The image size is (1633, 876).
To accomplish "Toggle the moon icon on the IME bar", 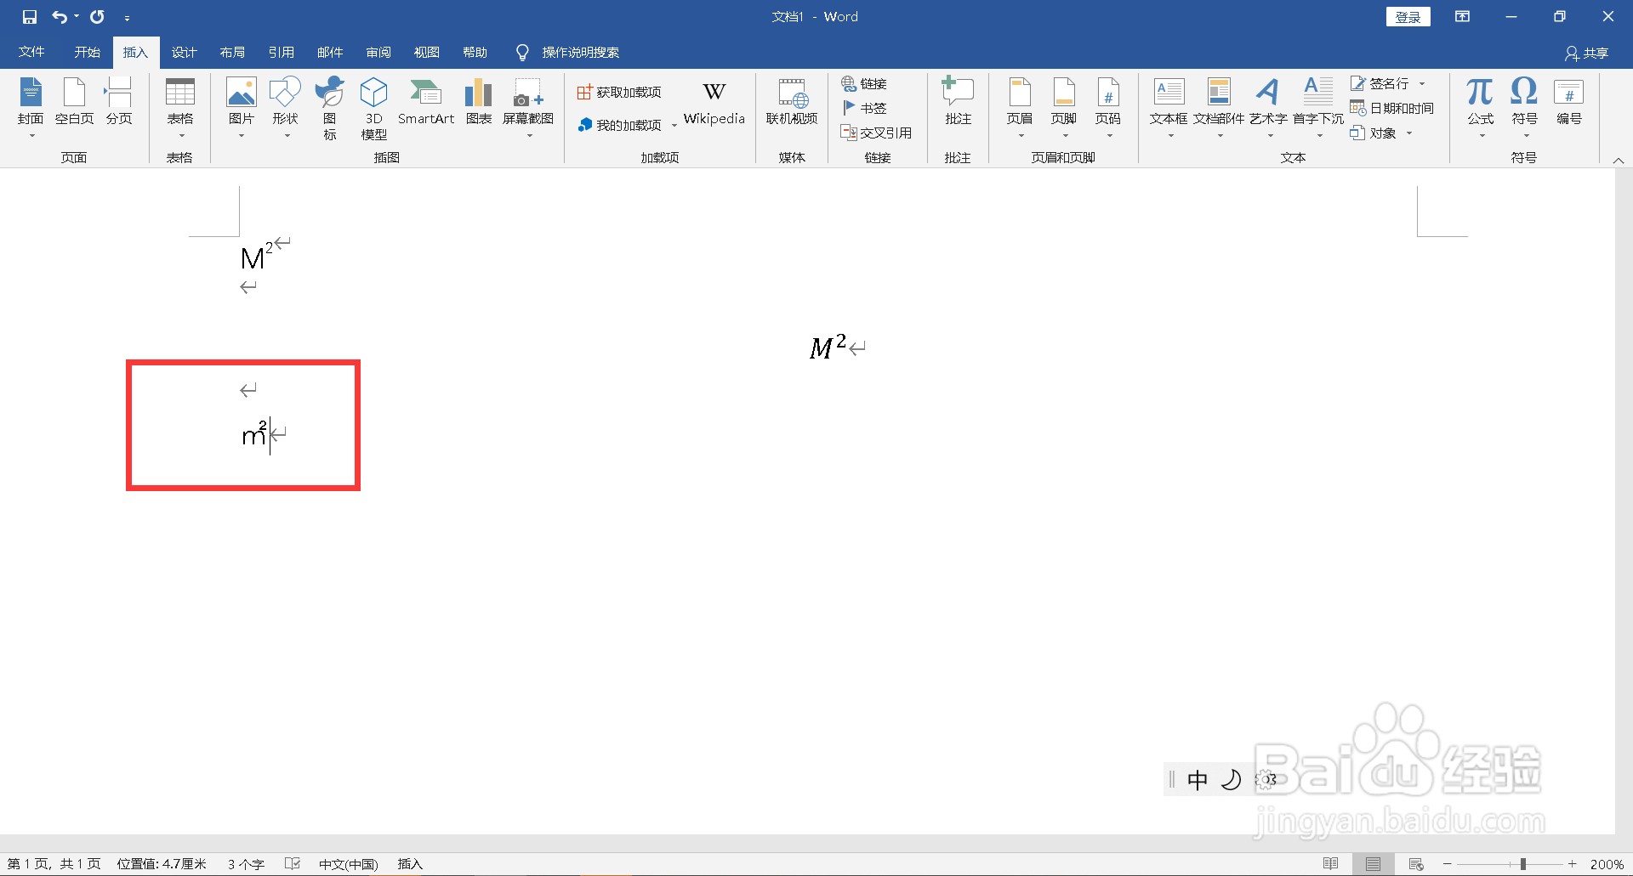I will pyautogui.click(x=1231, y=780).
